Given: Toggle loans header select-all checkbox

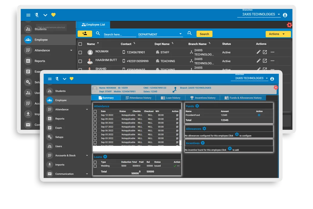Looking at the screenshot, I should coord(95,162).
